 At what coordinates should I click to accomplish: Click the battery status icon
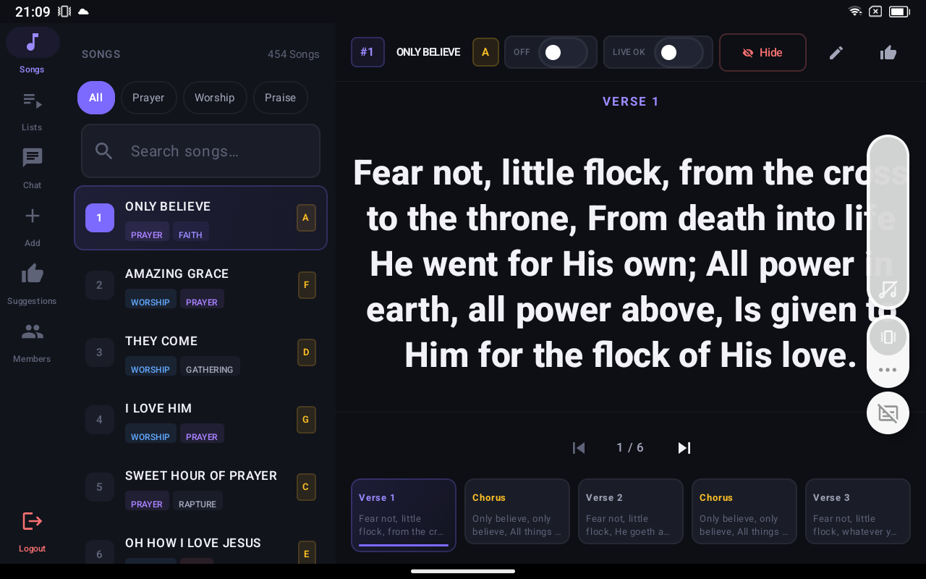899,12
